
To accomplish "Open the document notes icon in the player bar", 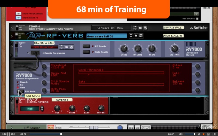I will tap(208, 134).
